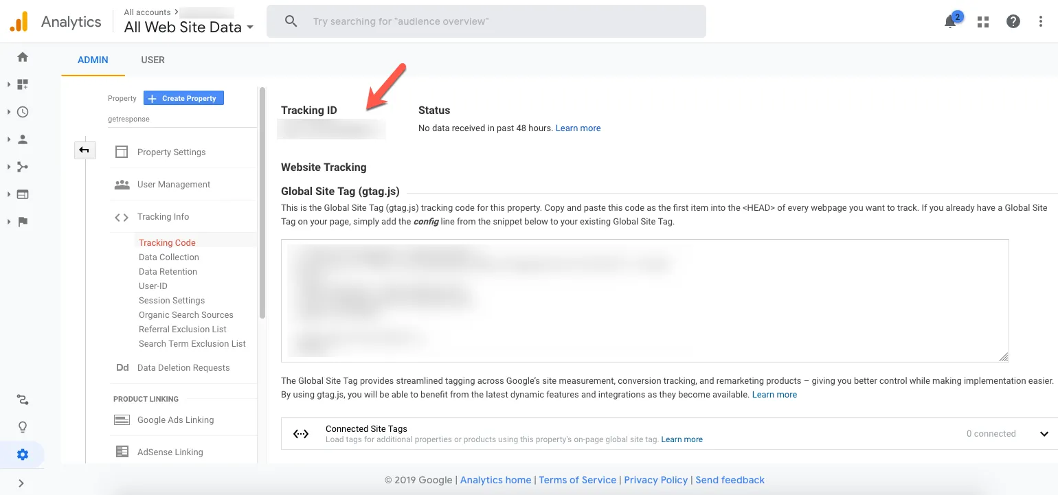The height and width of the screenshot is (495, 1058).
Task: Open the notifications bell icon
Action: tap(950, 21)
